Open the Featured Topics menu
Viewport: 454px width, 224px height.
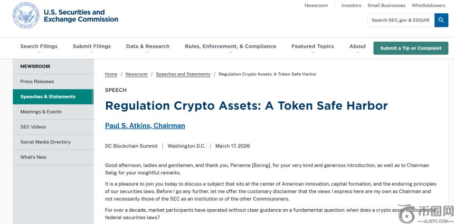click(x=313, y=46)
